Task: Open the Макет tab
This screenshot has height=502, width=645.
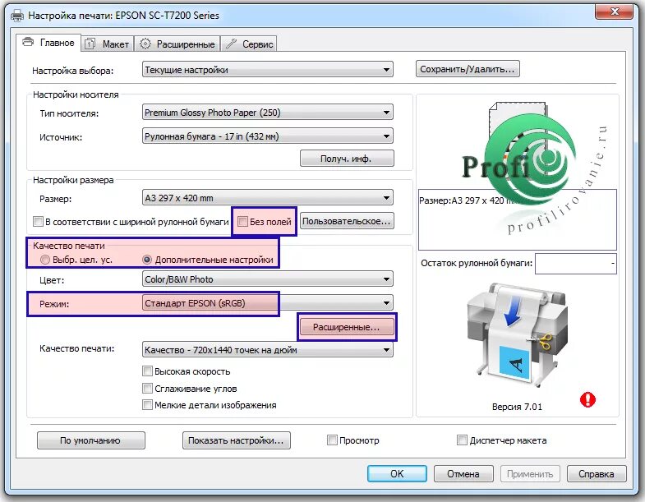Action: tap(108, 44)
